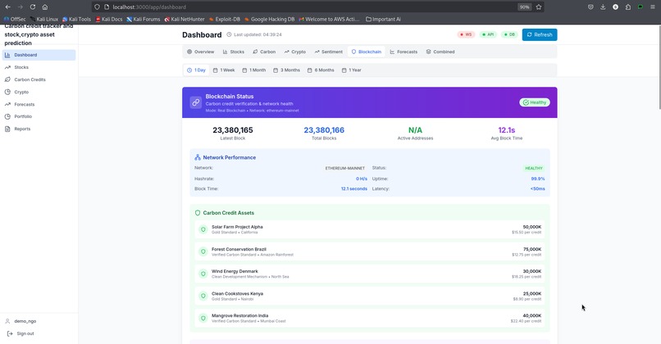This screenshot has height=344, width=661.
Task: Click the ETHEREUM-MAINNET network value
Action: click(344, 168)
